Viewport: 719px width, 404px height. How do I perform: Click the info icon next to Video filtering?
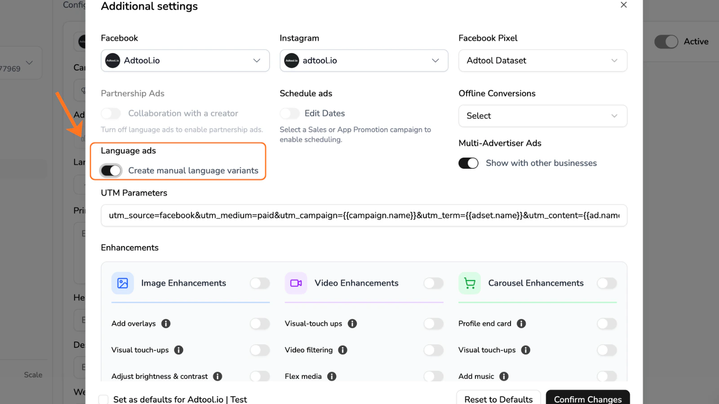342,350
